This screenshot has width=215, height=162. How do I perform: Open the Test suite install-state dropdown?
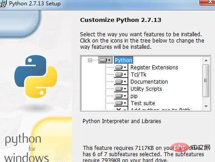pos(121,103)
